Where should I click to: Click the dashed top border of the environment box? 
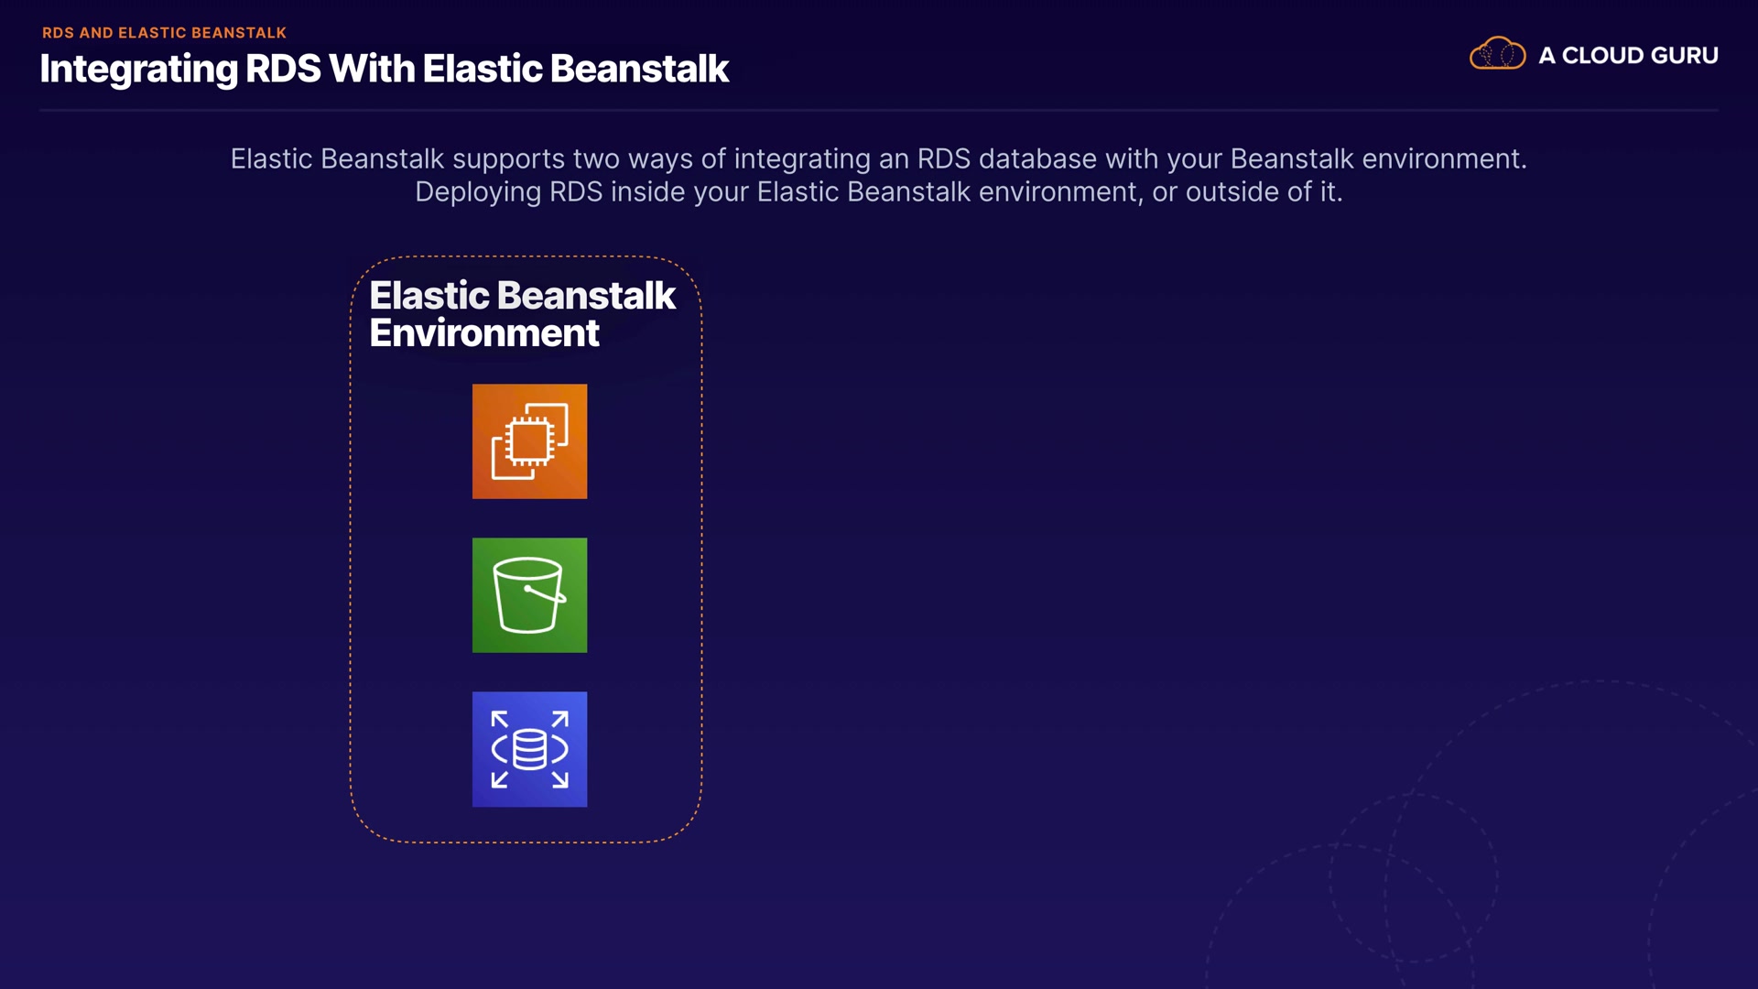pyautogui.click(x=526, y=257)
